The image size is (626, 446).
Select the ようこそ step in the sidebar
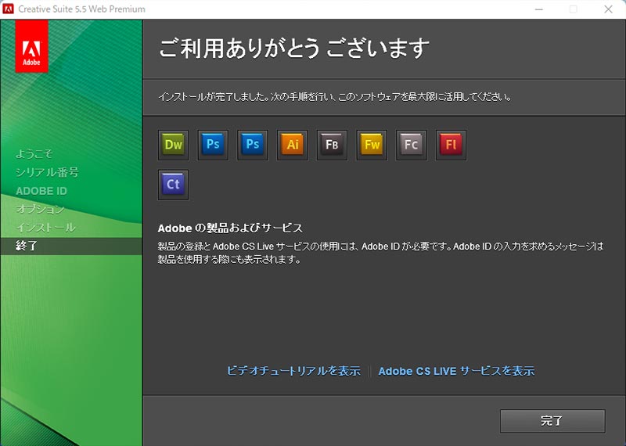pyautogui.click(x=34, y=153)
